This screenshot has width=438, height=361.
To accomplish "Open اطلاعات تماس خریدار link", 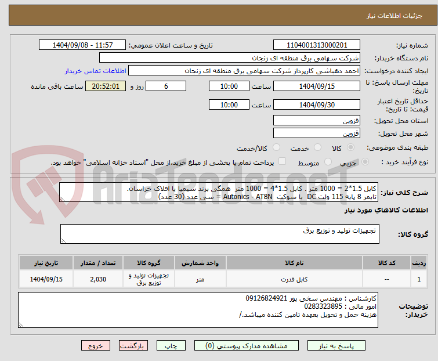I will [x=96, y=71].
